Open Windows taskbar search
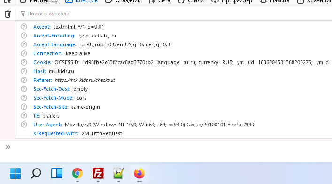332x184 pixels. 36,173
